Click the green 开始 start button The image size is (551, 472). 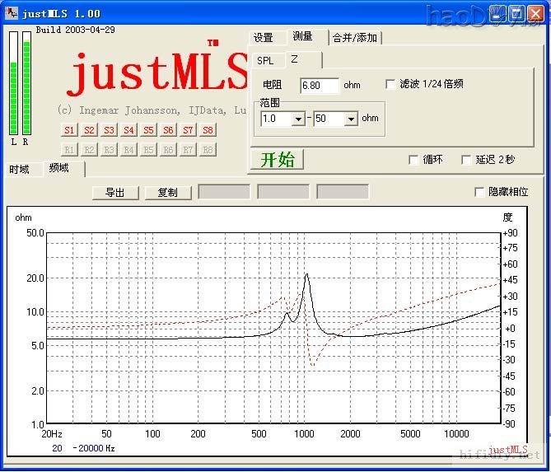click(277, 160)
